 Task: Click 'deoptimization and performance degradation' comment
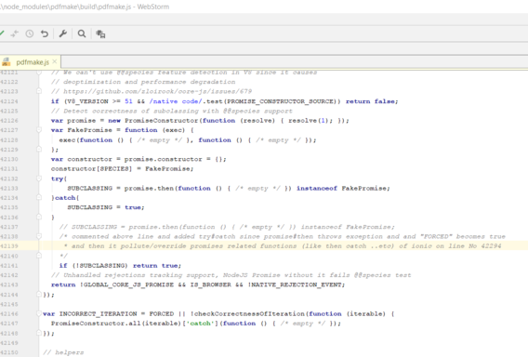pyautogui.click(x=143, y=82)
